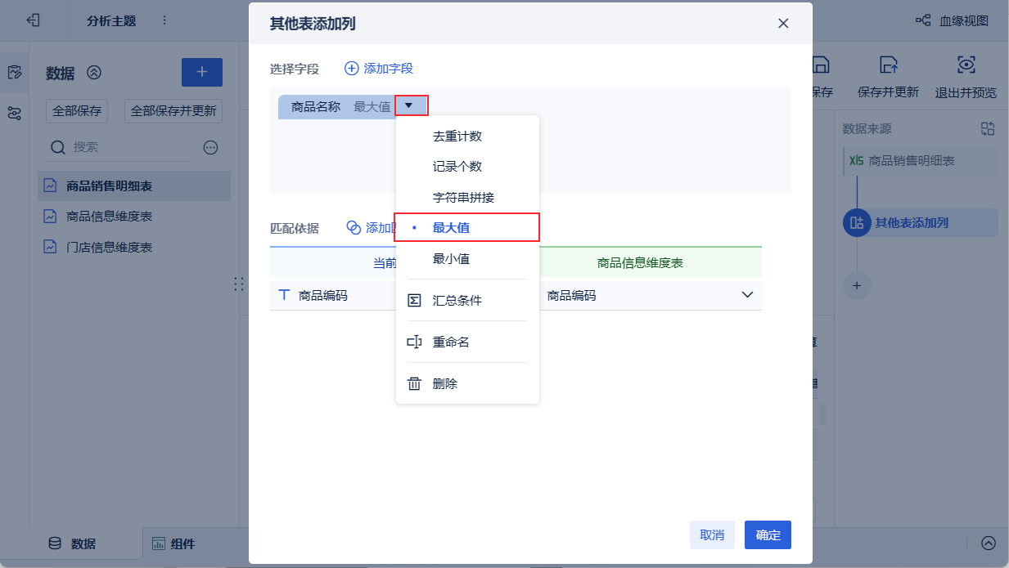Open the ellipsis options next to search
This screenshot has height=568, width=1009.
pyautogui.click(x=210, y=148)
